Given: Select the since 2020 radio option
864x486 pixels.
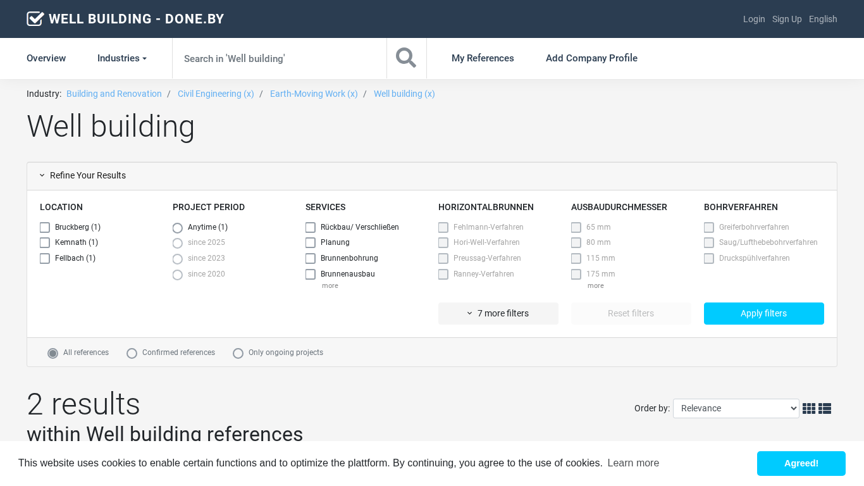Looking at the screenshot, I should pyautogui.click(x=178, y=275).
